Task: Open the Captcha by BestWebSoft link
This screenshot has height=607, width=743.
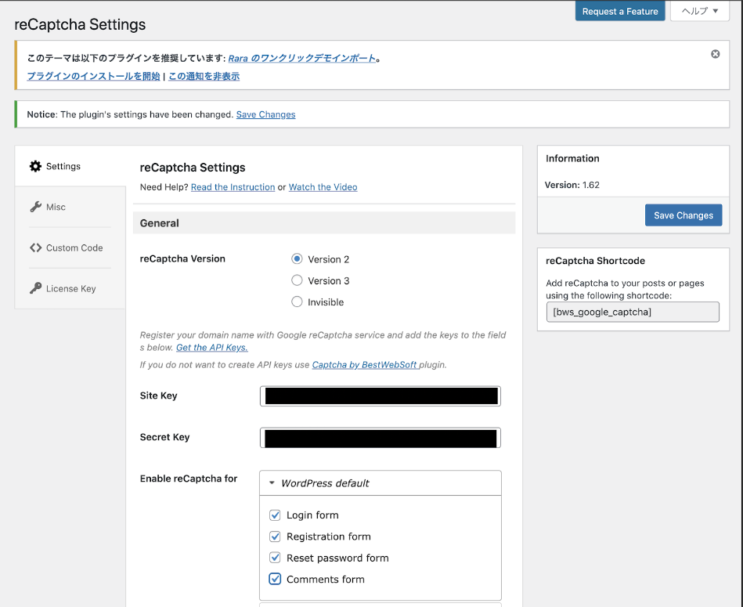Action: click(x=366, y=364)
